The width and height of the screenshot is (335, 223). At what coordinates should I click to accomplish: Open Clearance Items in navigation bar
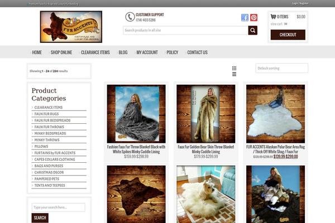95,52
